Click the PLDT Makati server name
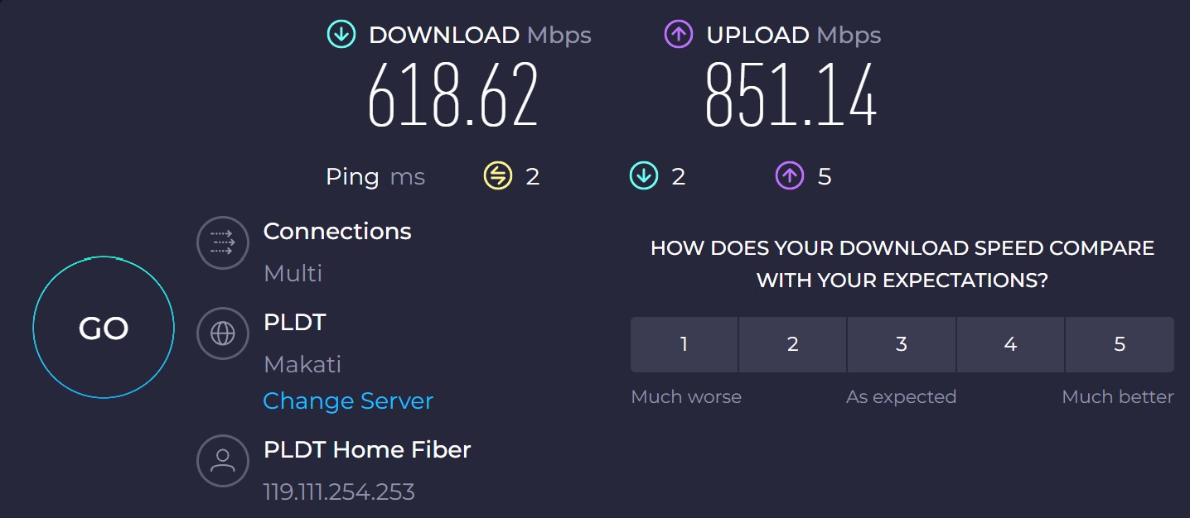1190x518 pixels. click(x=294, y=323)
